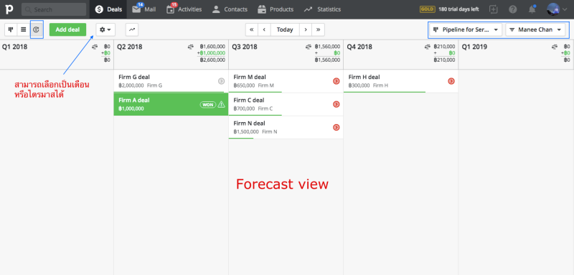Click red overdue icon on Firm N deal
Image resolution: width=574 pixels, height=275 pixels.
coord(337,127)
